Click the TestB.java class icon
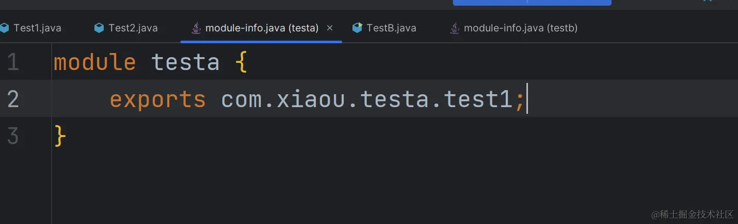The image size is (738, 224). [x=357, y=28]
